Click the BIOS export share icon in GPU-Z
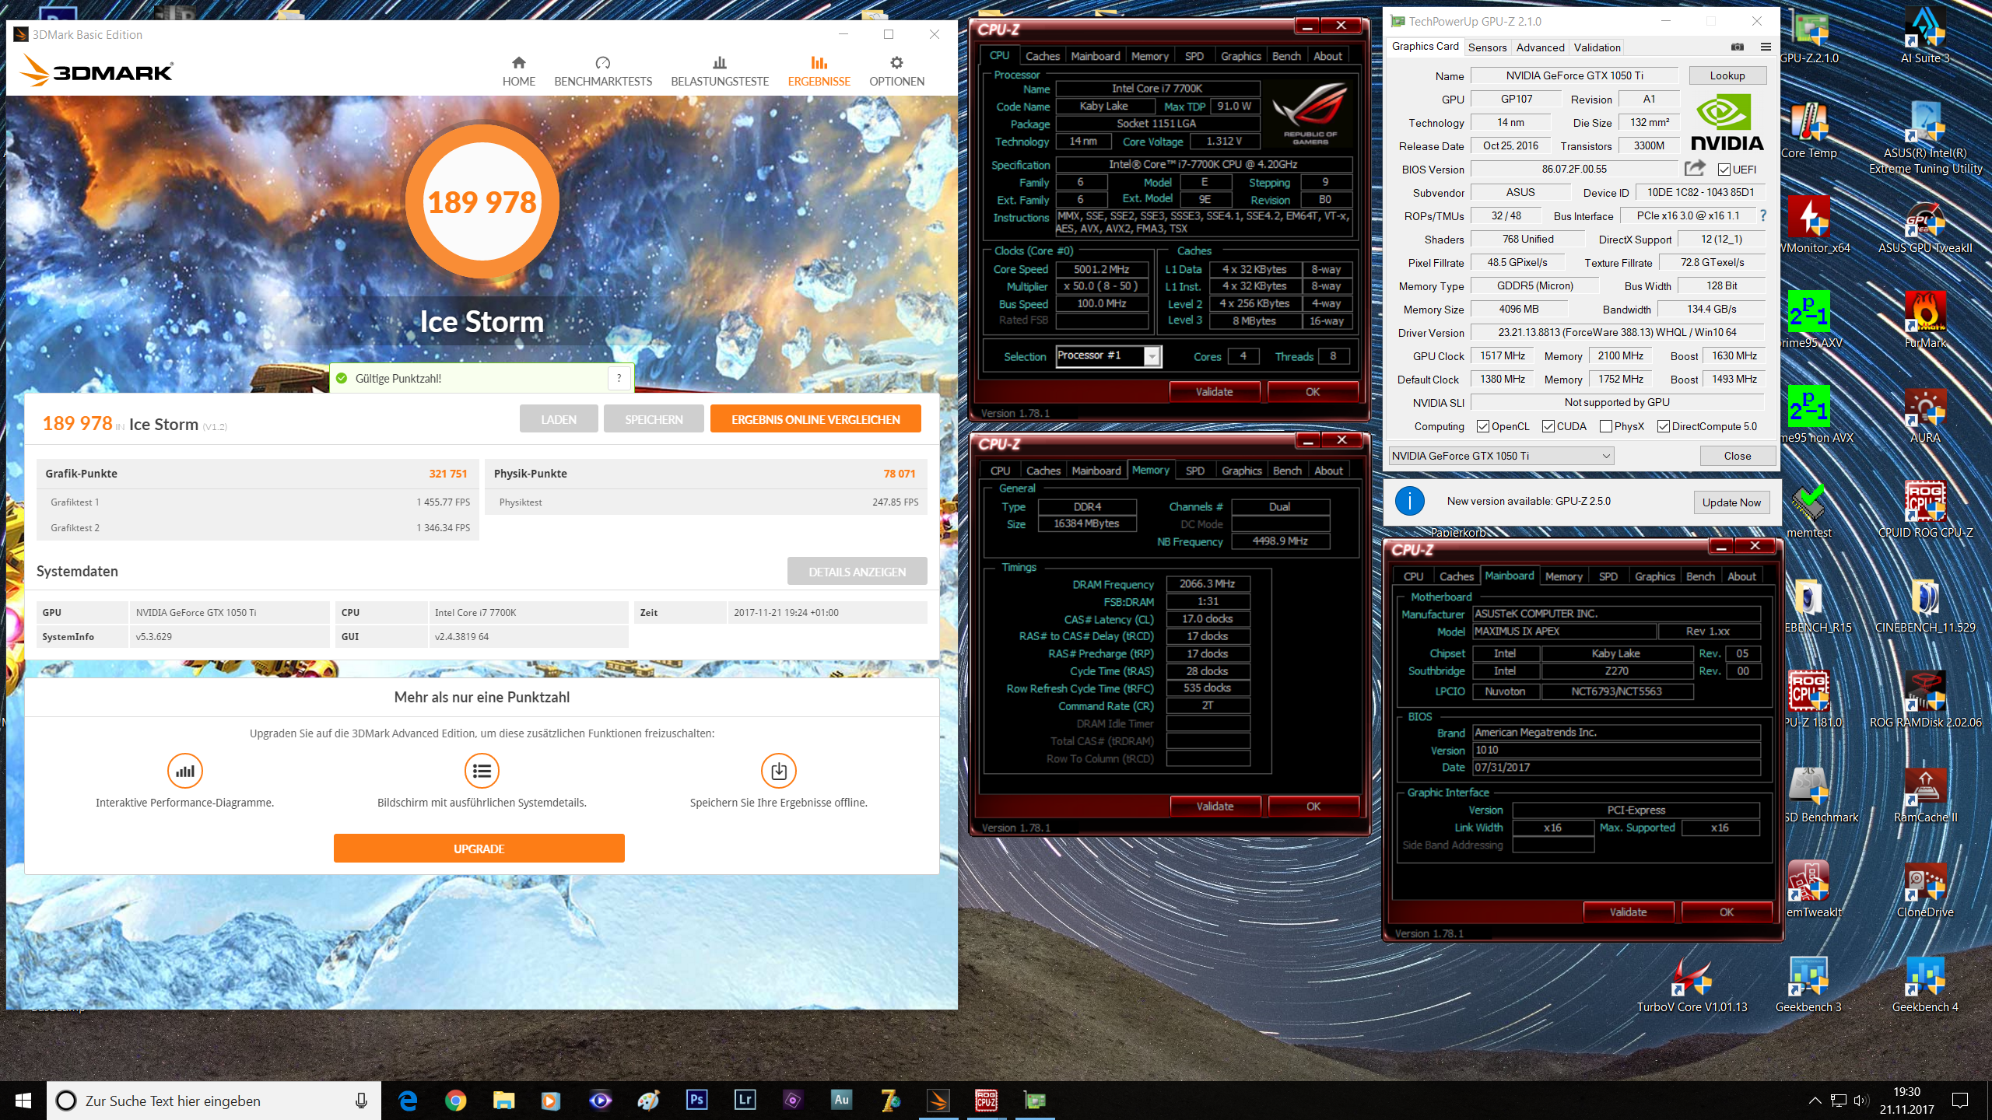 [x=1694, y=169]
